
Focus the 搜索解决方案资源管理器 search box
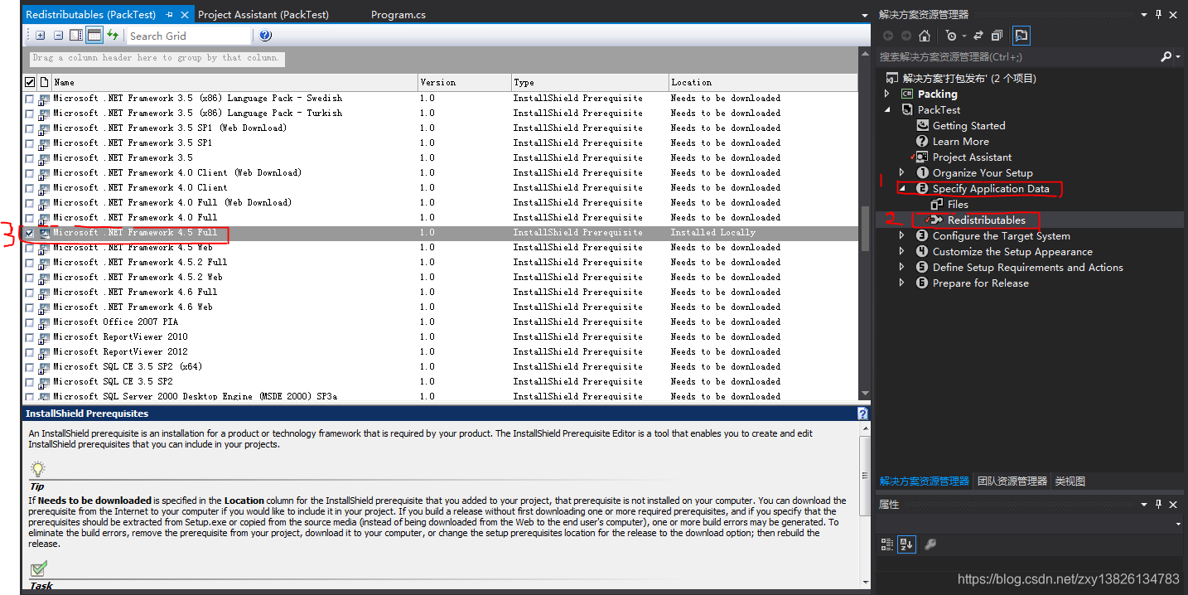click(x=1017, y=56)
